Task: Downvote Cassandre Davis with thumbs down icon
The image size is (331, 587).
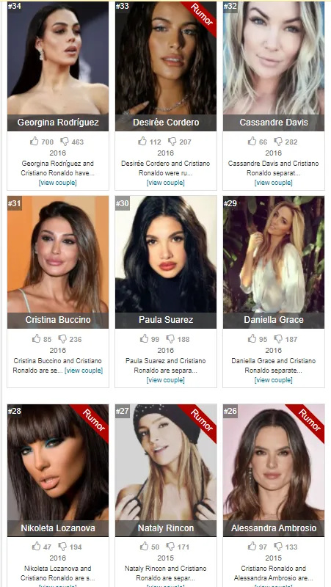Action: (x=278, y=142)
